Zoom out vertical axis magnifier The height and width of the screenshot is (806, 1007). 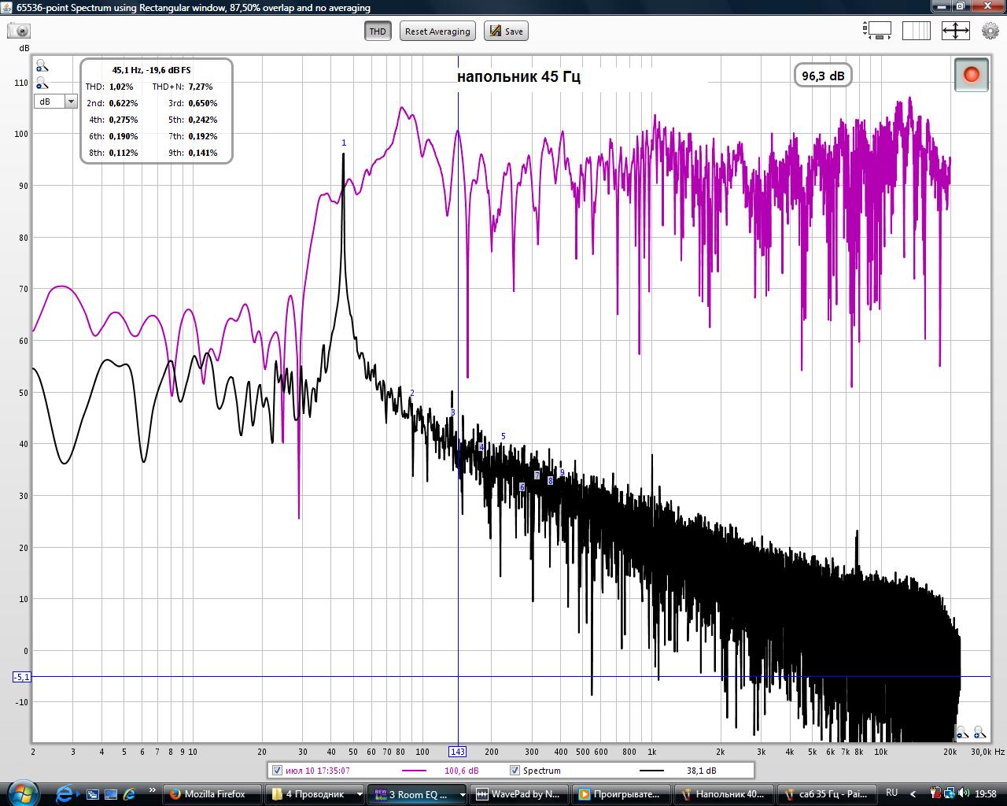tap(42, 83)
